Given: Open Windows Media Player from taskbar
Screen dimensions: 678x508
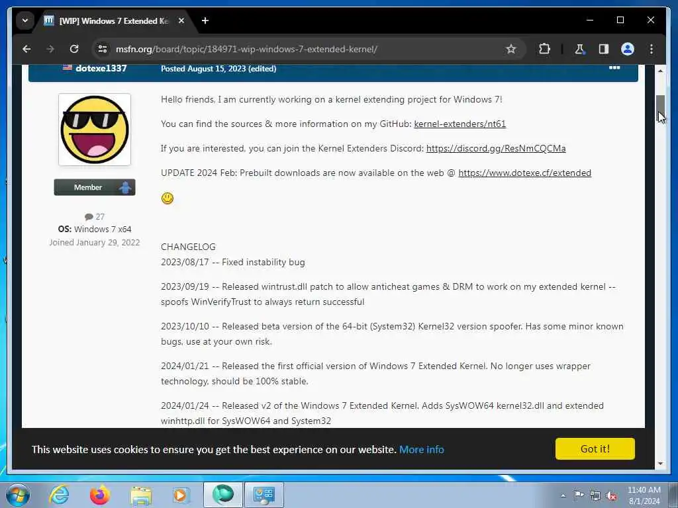Looking at the screenshot, I should (181, 495).
